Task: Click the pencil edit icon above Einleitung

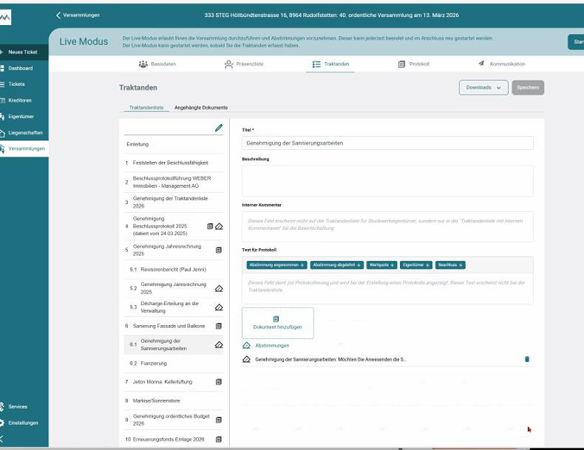Action: point(219,128)
